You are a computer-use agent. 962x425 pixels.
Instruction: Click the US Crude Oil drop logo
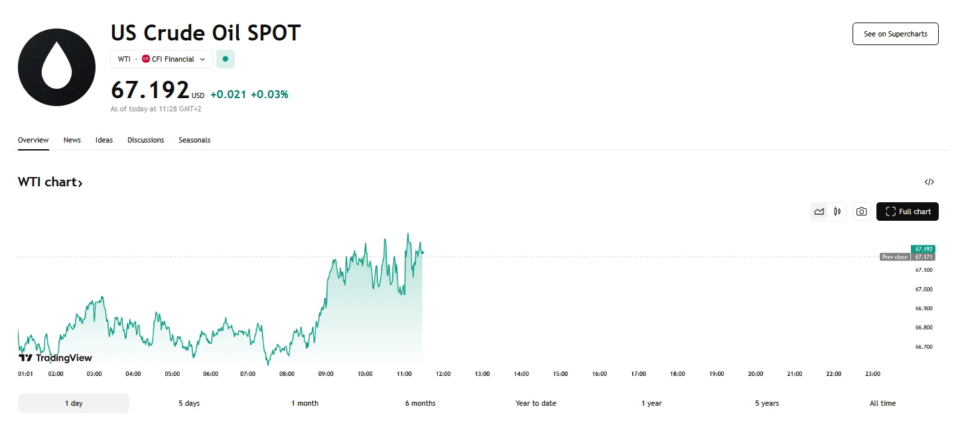click(56, 66)
